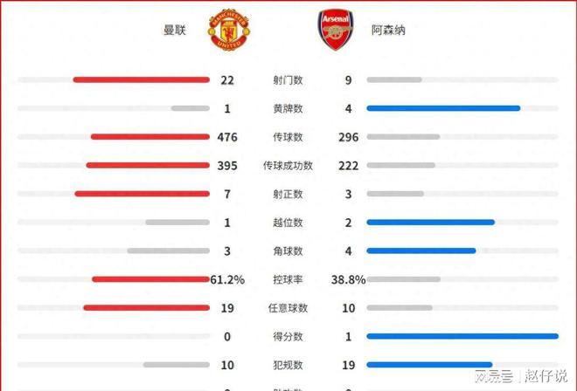The image size is (577, 391).
Task: Click the red 传球数 bar for 曼联
Action: pos(150,137)
